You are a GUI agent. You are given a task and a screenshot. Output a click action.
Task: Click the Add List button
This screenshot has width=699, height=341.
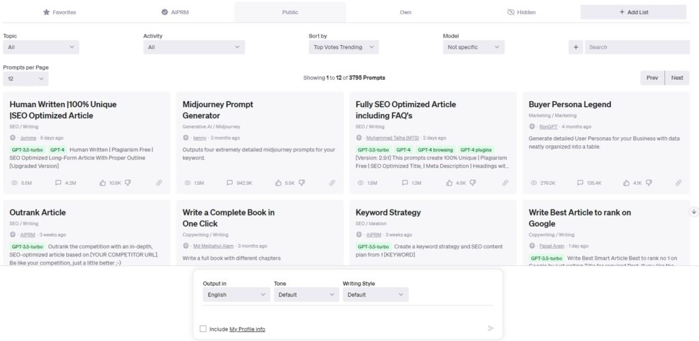pos(633,12)
